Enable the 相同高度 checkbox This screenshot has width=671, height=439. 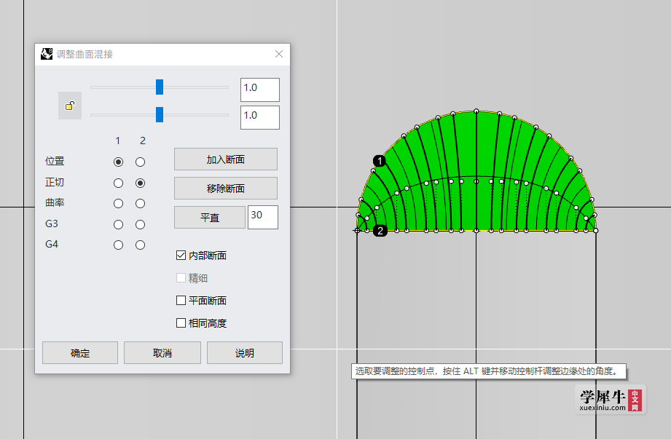[x=181, y=323]
